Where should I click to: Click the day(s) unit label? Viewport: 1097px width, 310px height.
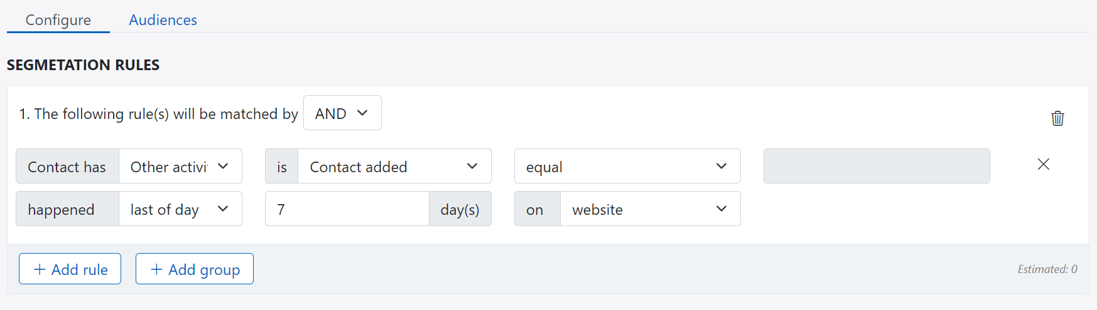click(460, 209)
